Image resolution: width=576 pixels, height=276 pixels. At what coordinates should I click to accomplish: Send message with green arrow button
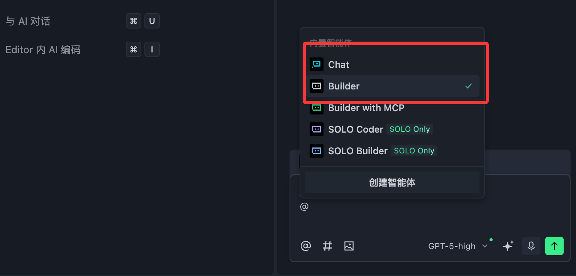point(554,246)
